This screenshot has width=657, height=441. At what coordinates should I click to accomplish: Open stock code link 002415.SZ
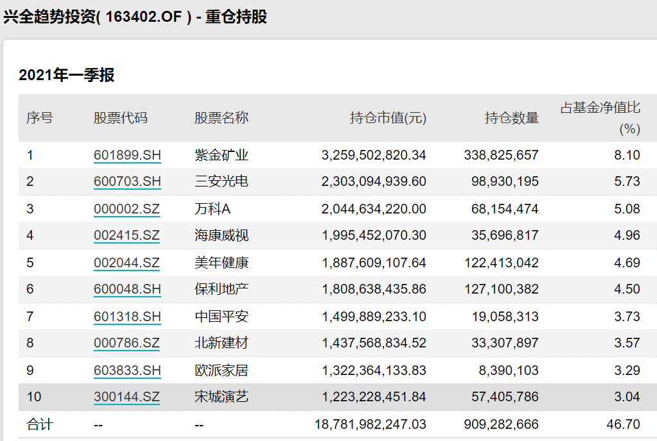click(127, 235)
